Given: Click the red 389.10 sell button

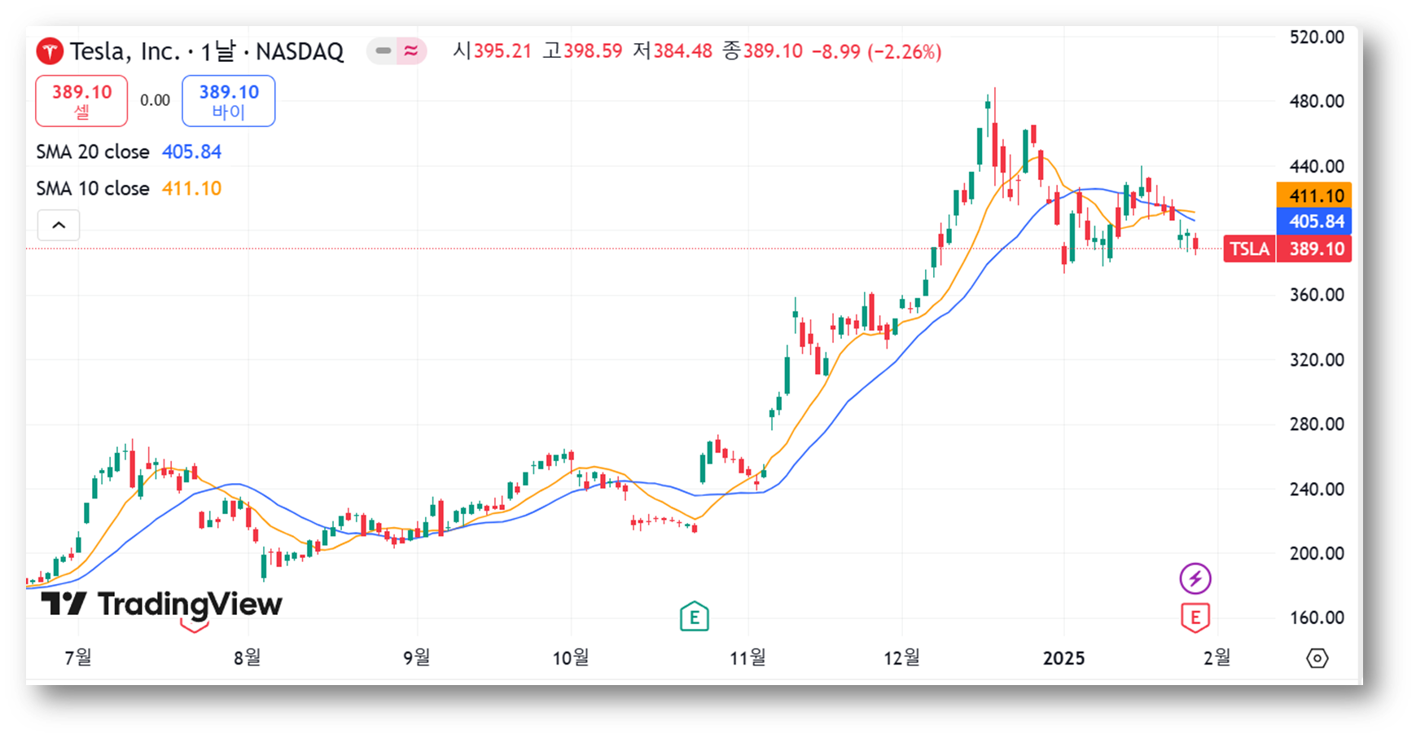Looking at the screenshot, I should [x=81, y=101].
